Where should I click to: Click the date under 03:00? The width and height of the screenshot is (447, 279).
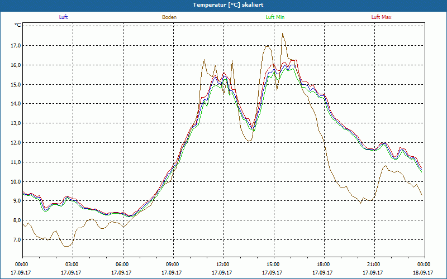coord(71,272)
